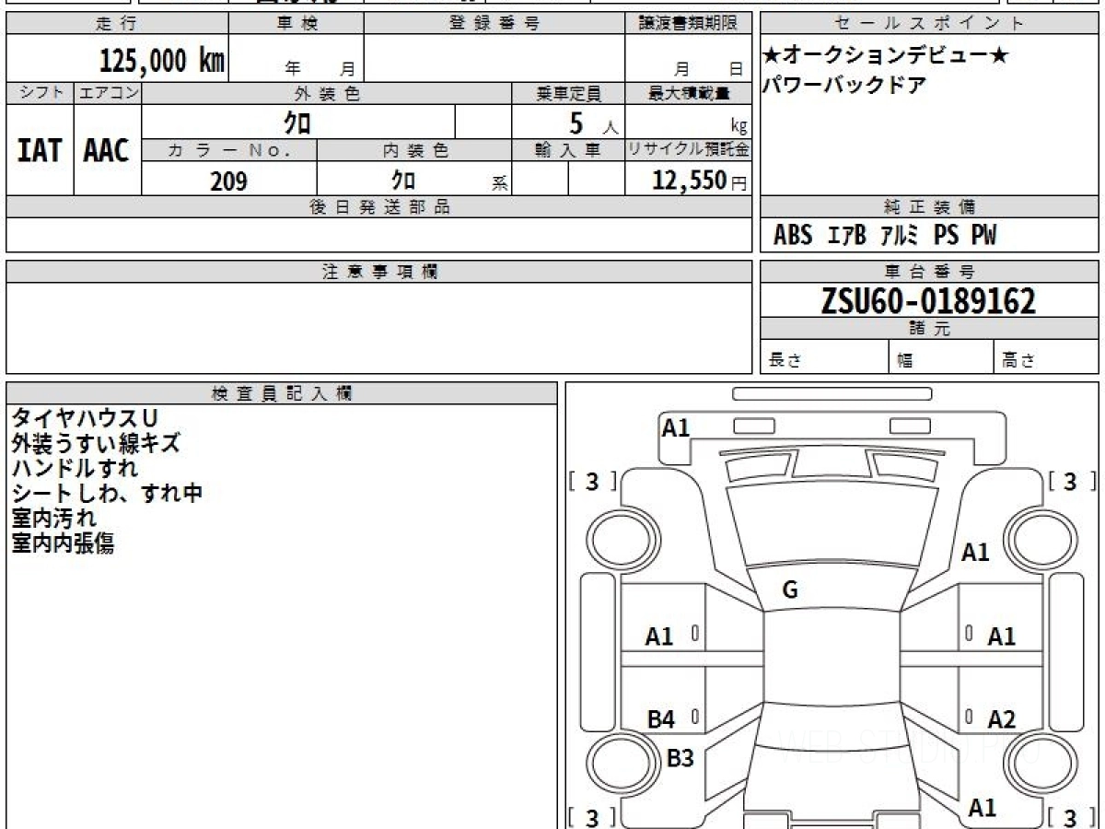Click the top-right [3] tire rating
The image size is (1105, 829).
click(x=1070, y=481)
